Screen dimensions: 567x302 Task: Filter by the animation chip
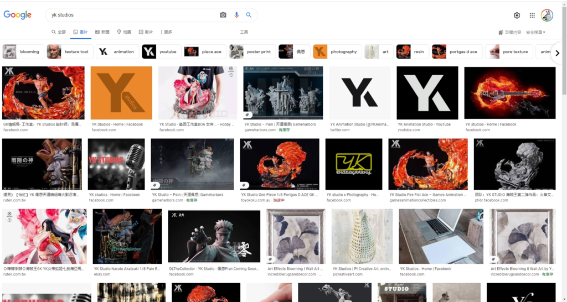(117, 51)
